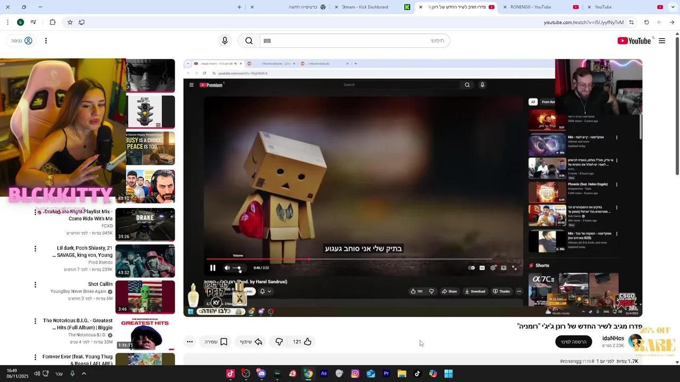The height and width of the screenshot is (382, 680).
Task: Open player settings gear
Action: (493, 268)
